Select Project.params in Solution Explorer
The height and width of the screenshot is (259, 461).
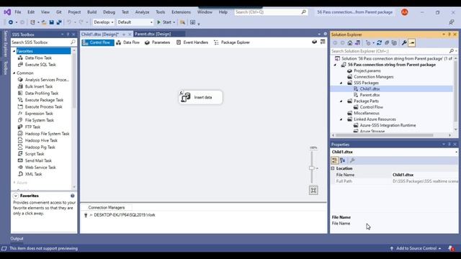(367, 71)
